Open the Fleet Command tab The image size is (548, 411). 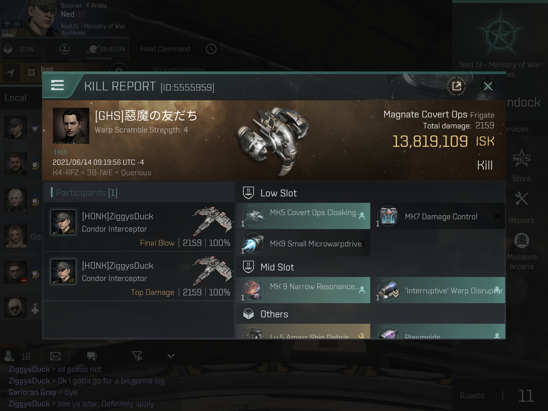tap(165, 49)
